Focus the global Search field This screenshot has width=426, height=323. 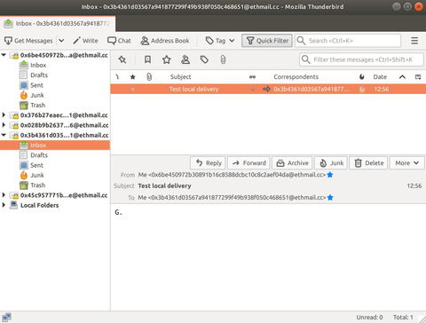tap(348, 41)
